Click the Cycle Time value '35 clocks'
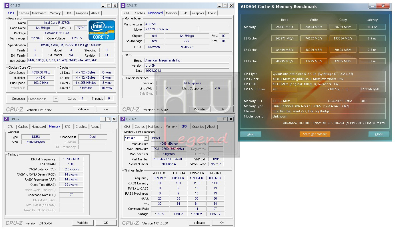395x229 pixels. (x=71, y=185)
